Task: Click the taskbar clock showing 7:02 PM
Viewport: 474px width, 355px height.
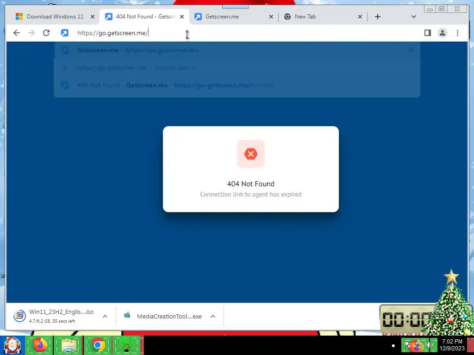Action: 452,345
